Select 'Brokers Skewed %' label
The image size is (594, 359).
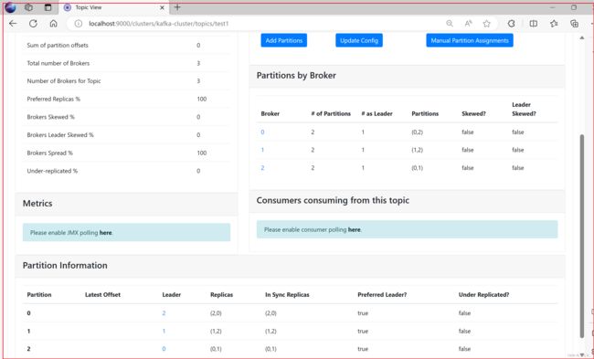click(x=51, y=117)
